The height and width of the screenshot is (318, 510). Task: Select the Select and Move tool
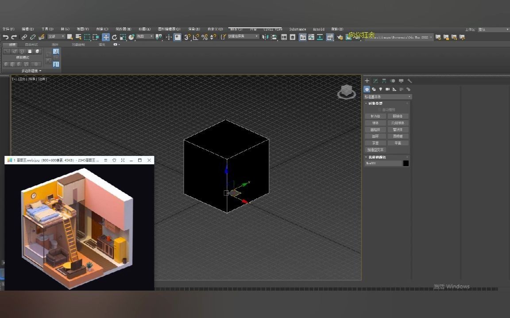click(106, 37)
